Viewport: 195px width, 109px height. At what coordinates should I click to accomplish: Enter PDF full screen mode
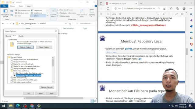click(x=176, y=14)
